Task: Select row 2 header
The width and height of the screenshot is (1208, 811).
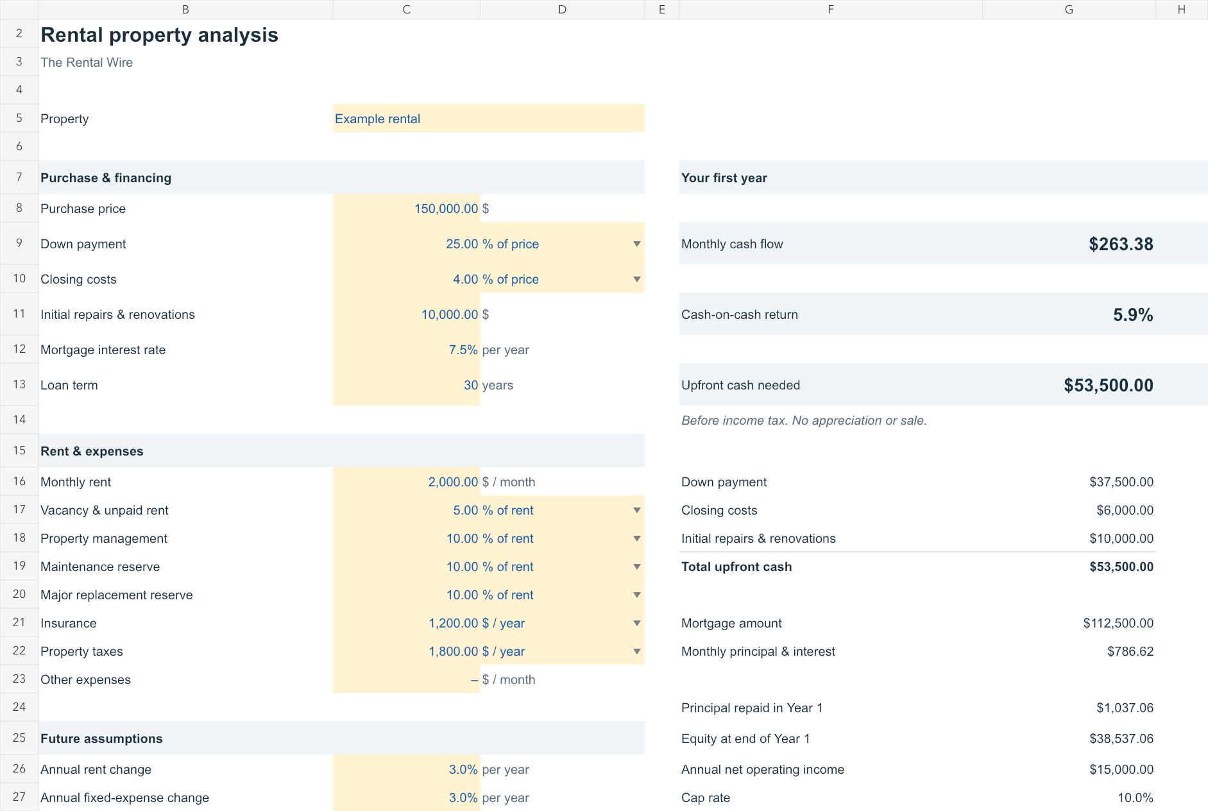Action: [19, 33]
